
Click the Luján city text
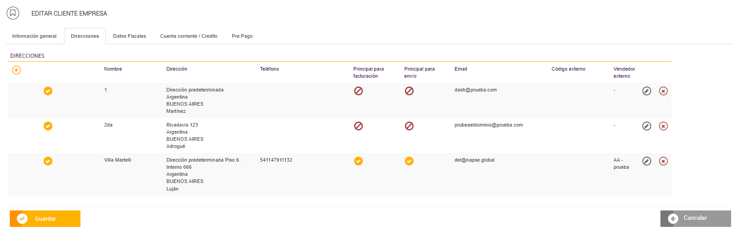click(x=172, y=189)
